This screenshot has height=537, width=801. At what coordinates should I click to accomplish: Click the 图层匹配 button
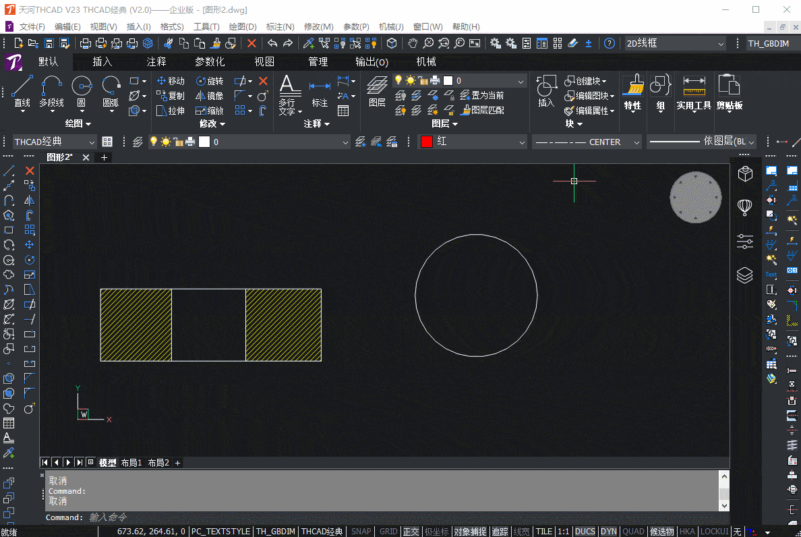pos(487,110)
